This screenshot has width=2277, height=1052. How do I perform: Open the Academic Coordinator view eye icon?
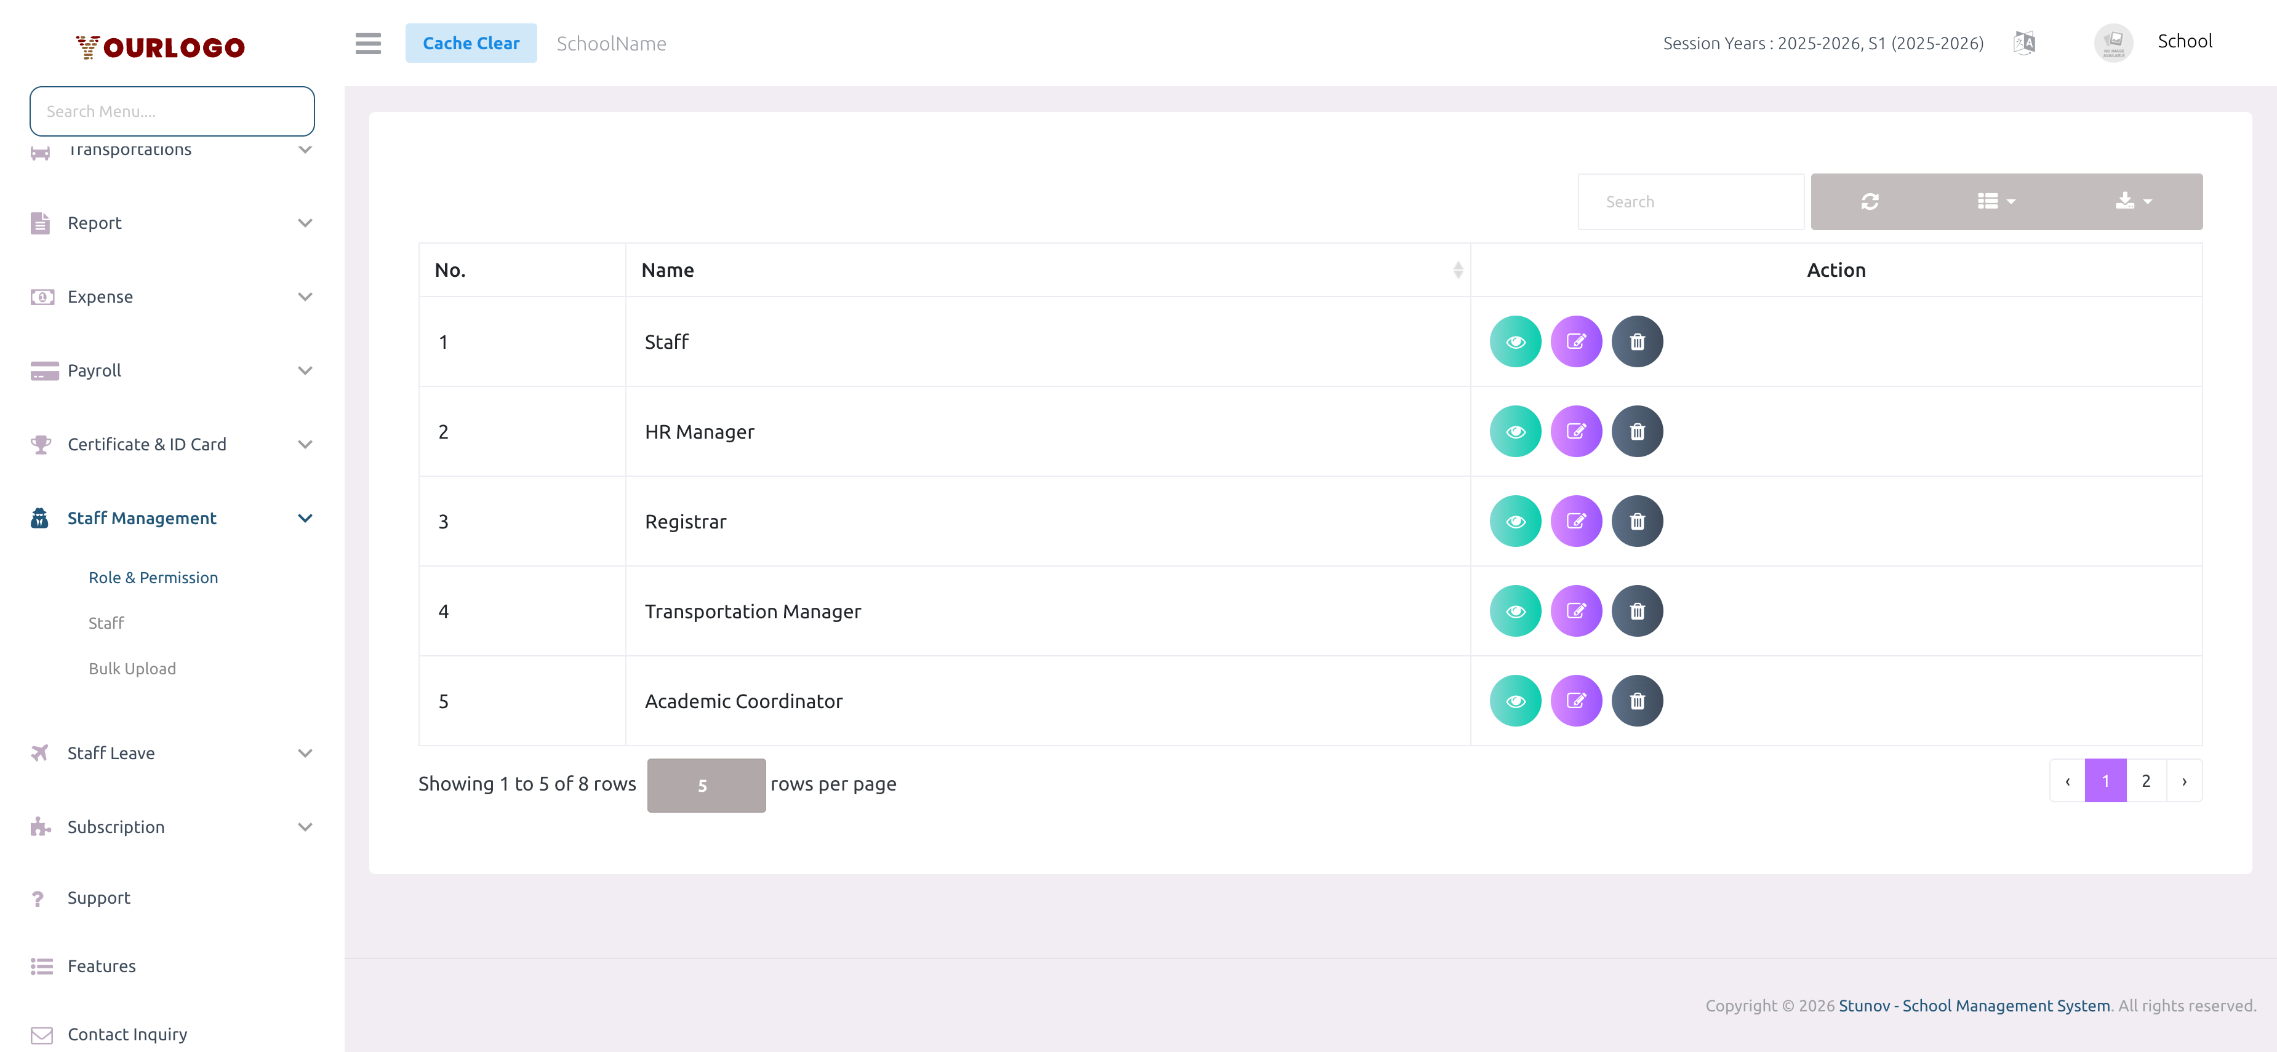pyautogui.click(x=1515, y=701)
